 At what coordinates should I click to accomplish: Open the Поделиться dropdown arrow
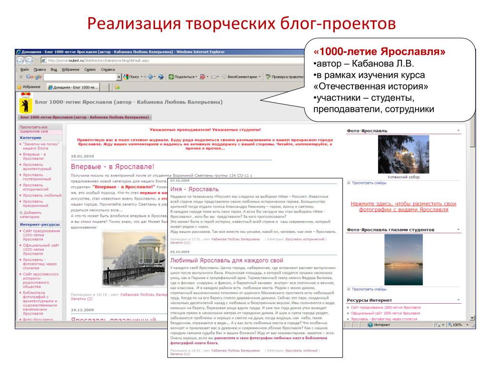[196, 77]
